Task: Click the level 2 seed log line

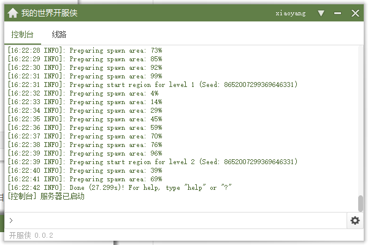Action: click(152, 162)
